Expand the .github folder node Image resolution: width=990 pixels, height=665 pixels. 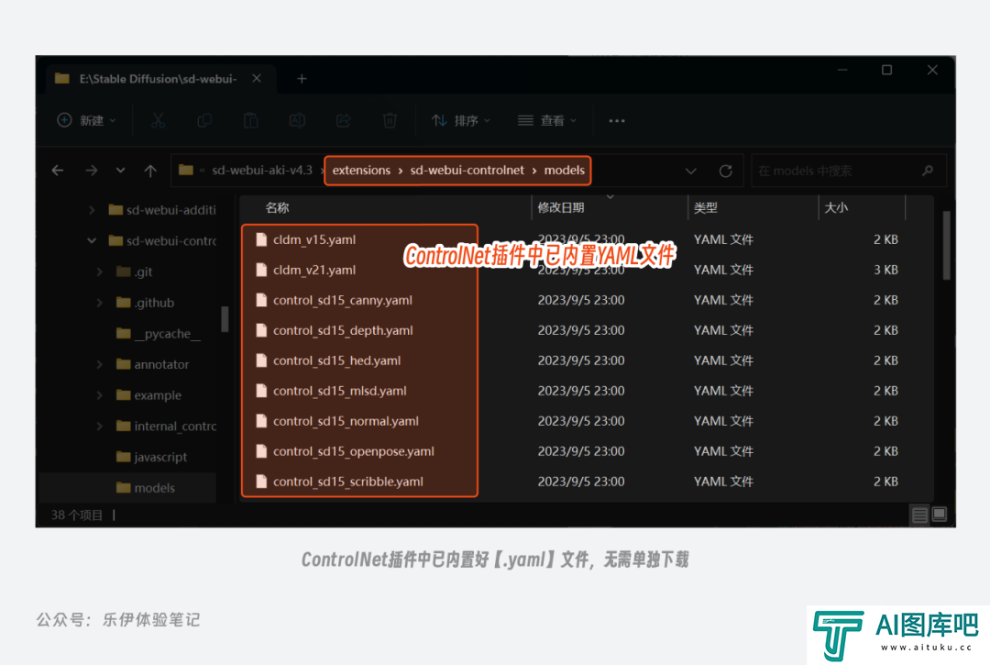tap(100, 303)
